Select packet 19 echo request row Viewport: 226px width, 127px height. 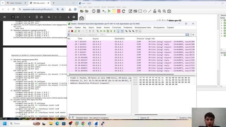pos(131,42)
